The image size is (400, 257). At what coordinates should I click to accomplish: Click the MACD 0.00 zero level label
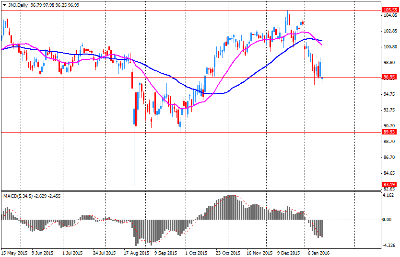387,219
